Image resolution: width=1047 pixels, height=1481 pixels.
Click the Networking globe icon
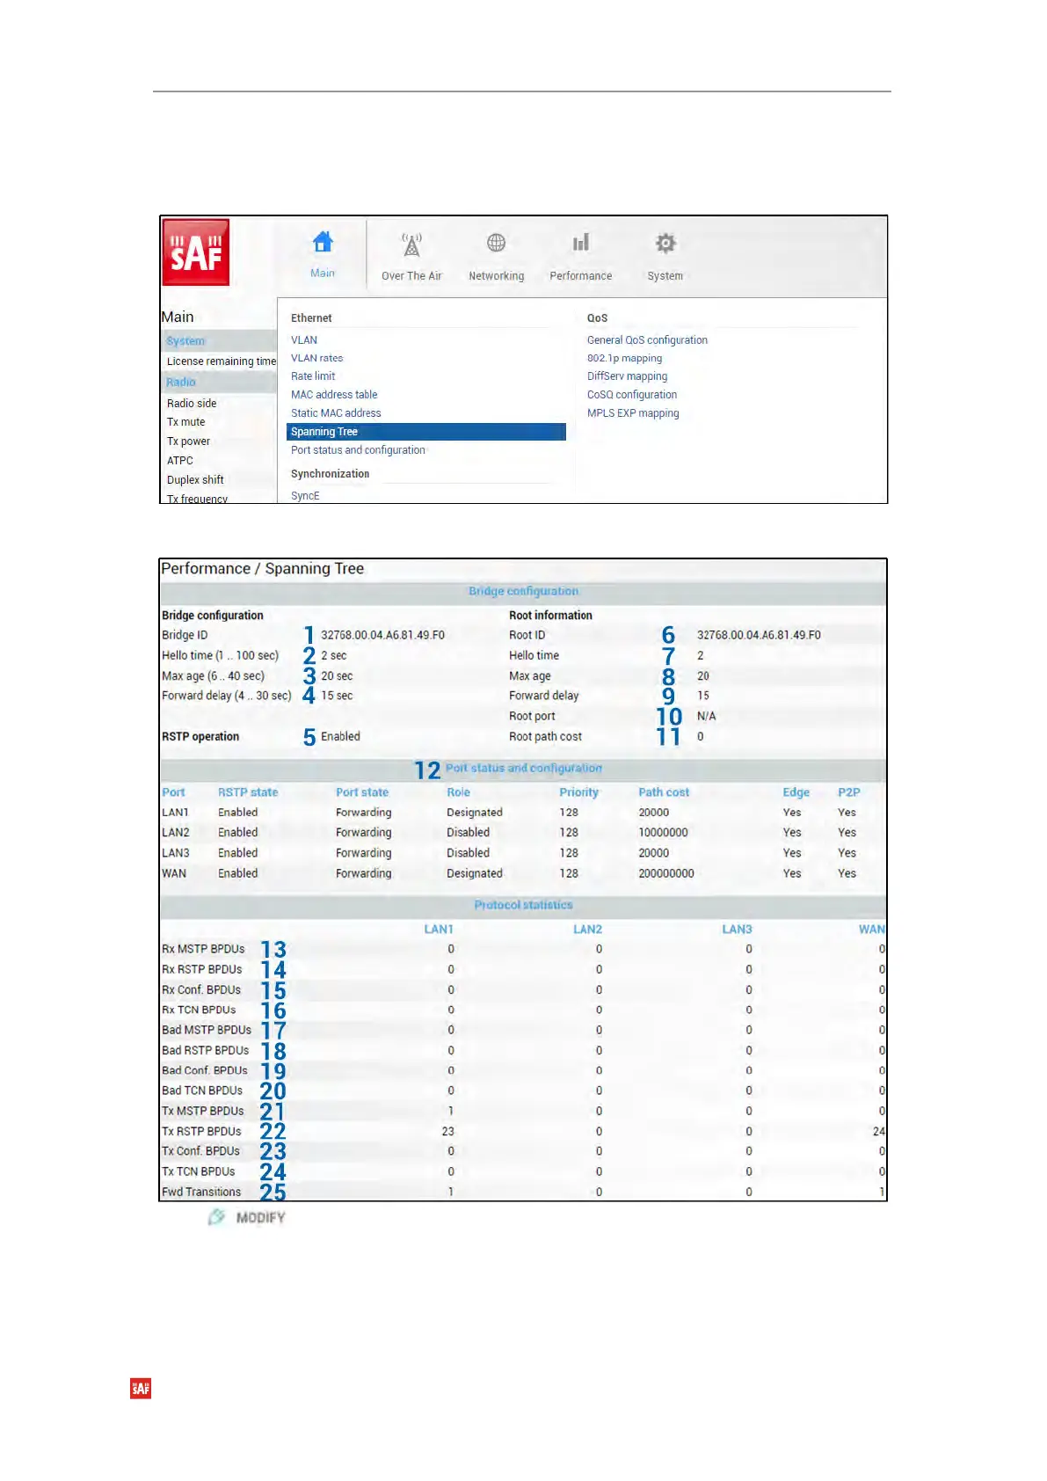tap(496, 243)
